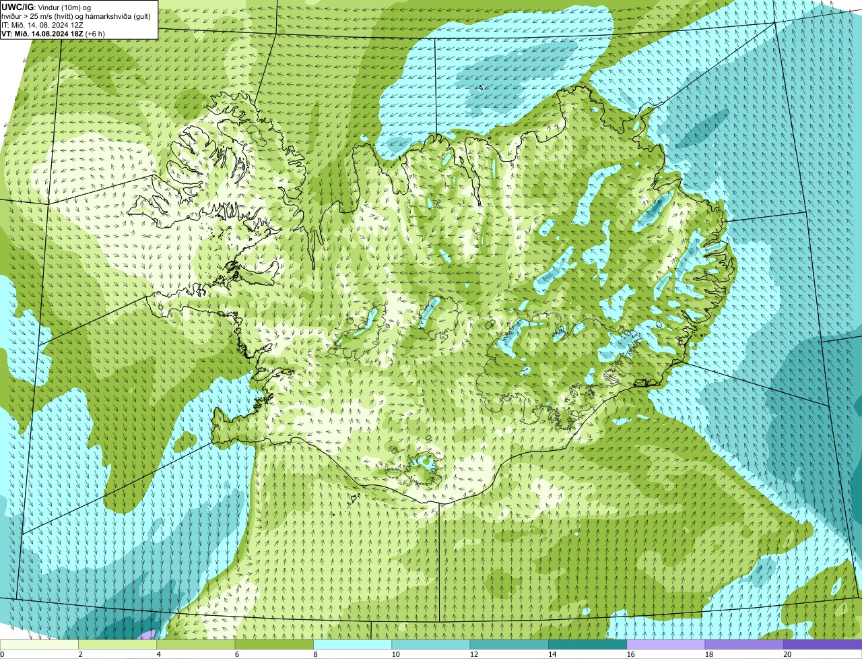Pick the palest 0–2 m/s color swatch
This screenshot has height=659, width=862.
[x=39, y=644]
